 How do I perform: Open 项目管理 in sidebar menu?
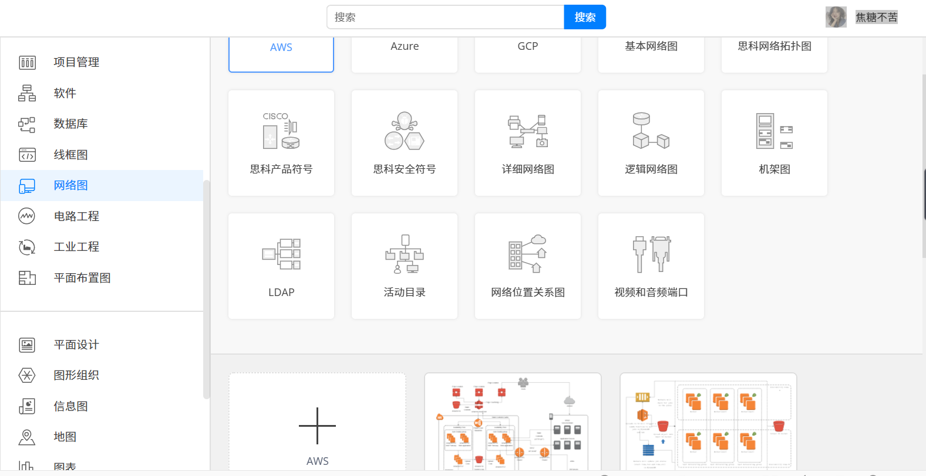[x=76, y=62]
